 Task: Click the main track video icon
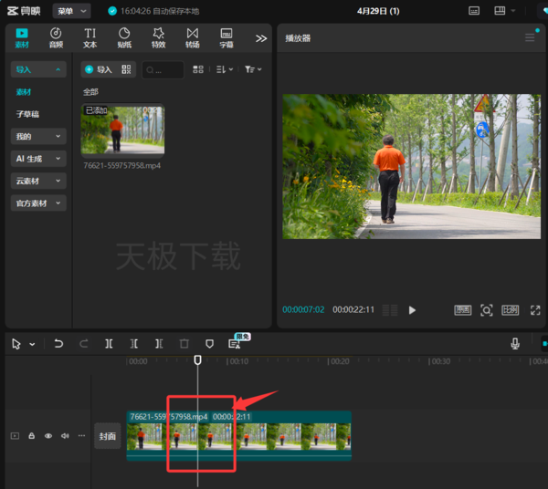(15, 435)
